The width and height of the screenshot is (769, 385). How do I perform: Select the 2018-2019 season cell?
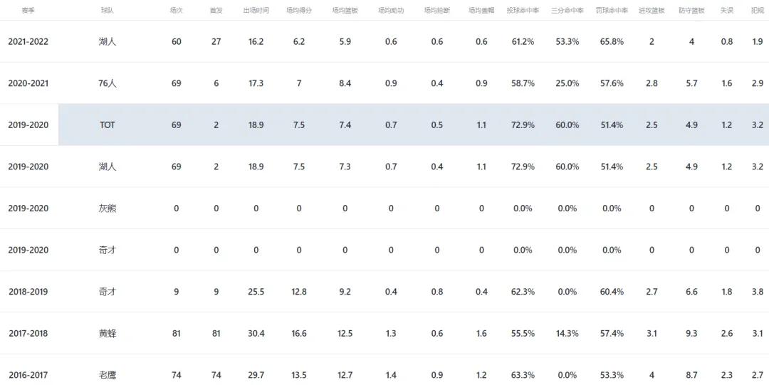click(x=28, y=292)
